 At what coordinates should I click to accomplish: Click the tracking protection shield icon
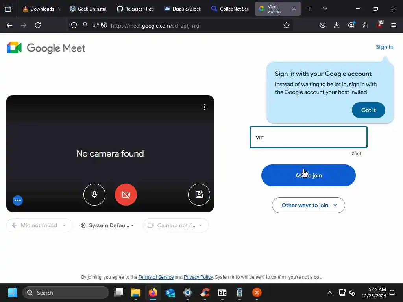[x=74, y=26]
